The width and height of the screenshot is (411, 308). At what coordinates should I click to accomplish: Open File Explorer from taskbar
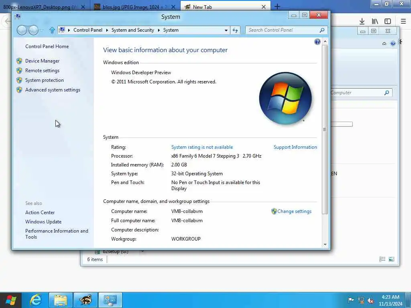pos(61,300)
